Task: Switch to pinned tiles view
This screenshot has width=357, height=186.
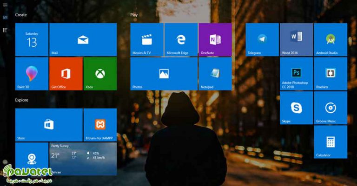Action: pyautogui.click(x=5, y=18)
